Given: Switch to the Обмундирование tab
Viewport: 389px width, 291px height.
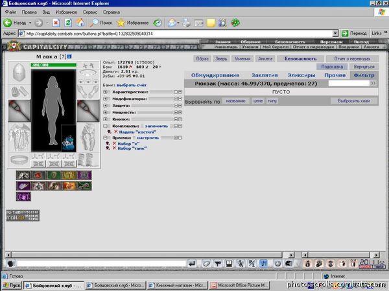Looking at the screenshot, I should (215, 75).
